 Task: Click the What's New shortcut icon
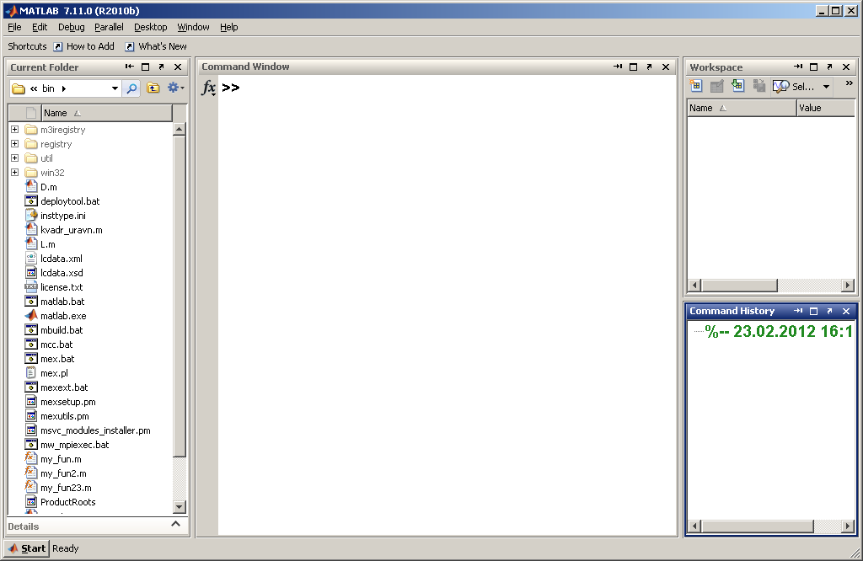[x=129, y=47]
